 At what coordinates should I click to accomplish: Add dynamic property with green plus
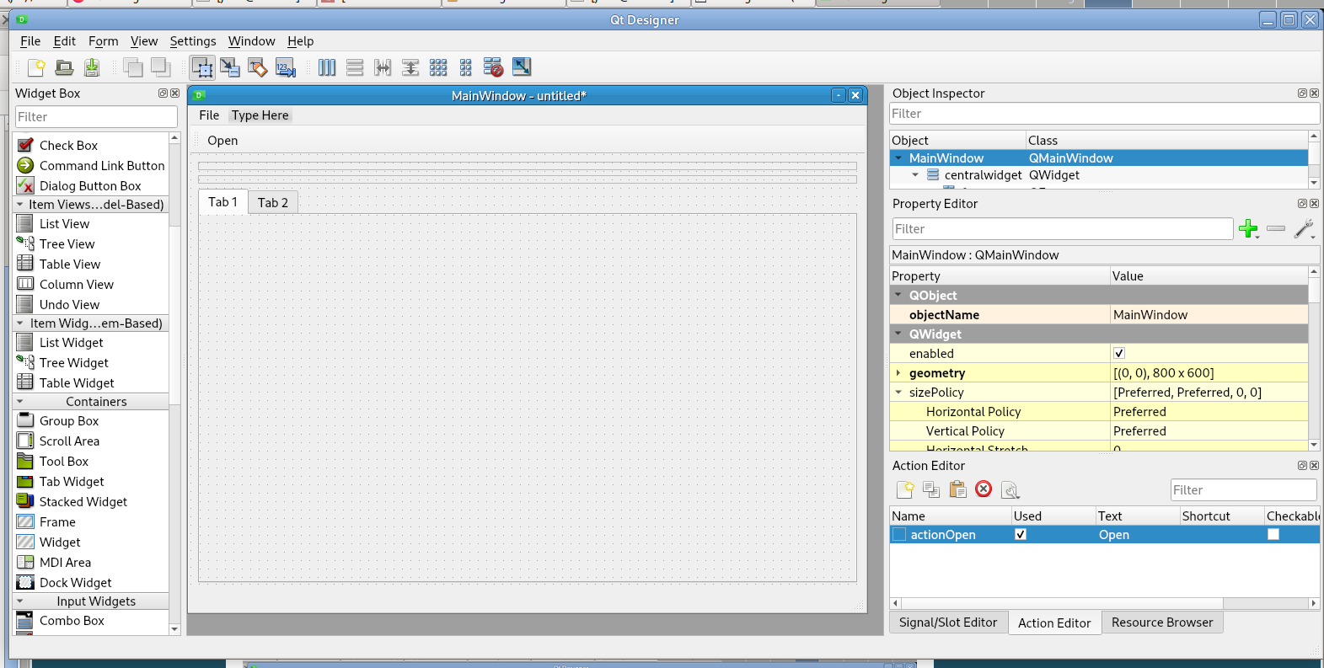point(1248,228)
